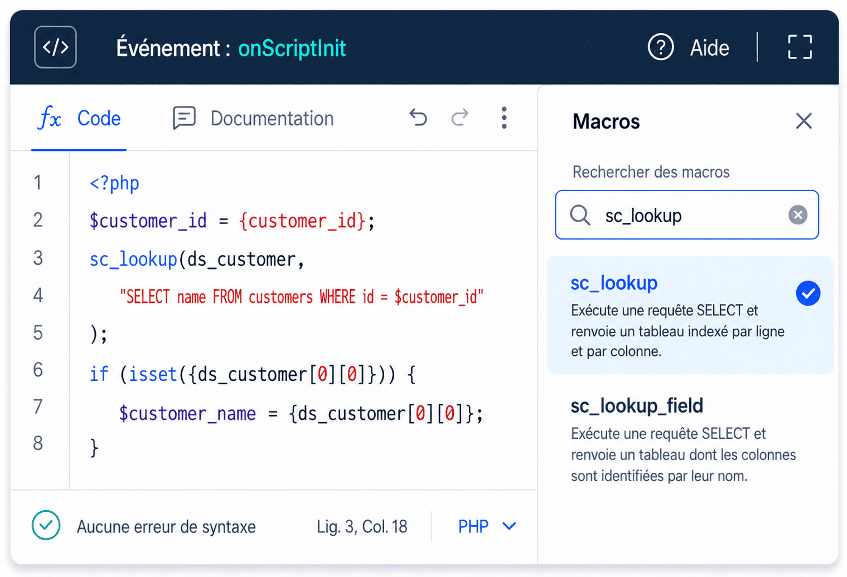Click 'sc_lookup' in code line 3

pos(133,260)
